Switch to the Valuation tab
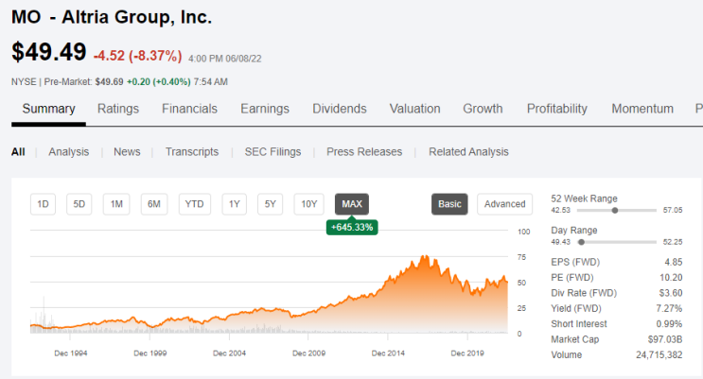 (414, 109)
